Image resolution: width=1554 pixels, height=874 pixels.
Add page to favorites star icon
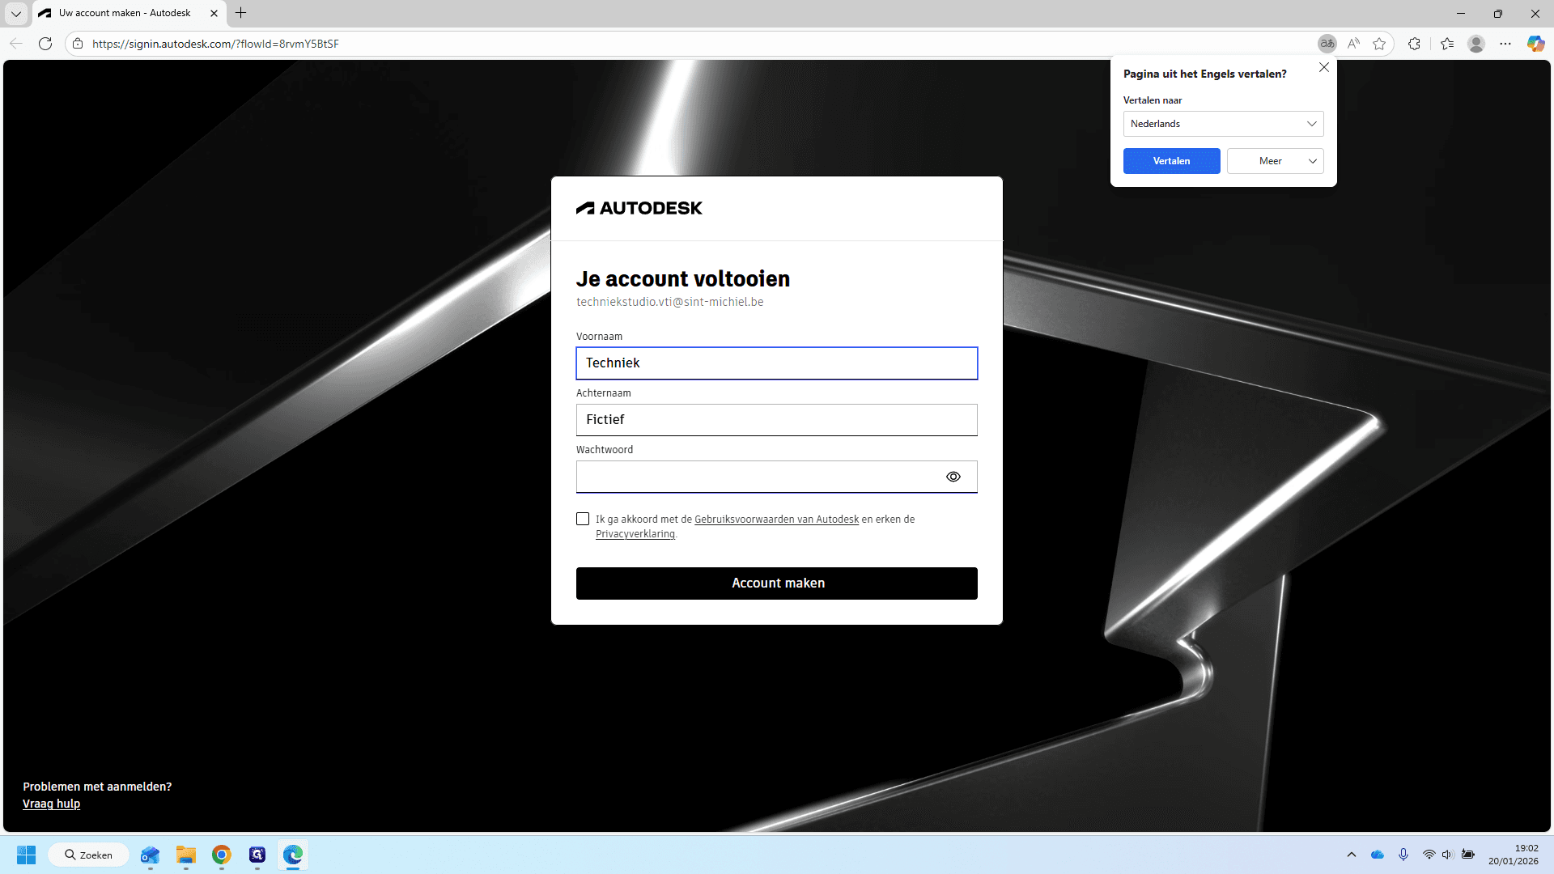pyautogui.click(x=1379, y=44)
